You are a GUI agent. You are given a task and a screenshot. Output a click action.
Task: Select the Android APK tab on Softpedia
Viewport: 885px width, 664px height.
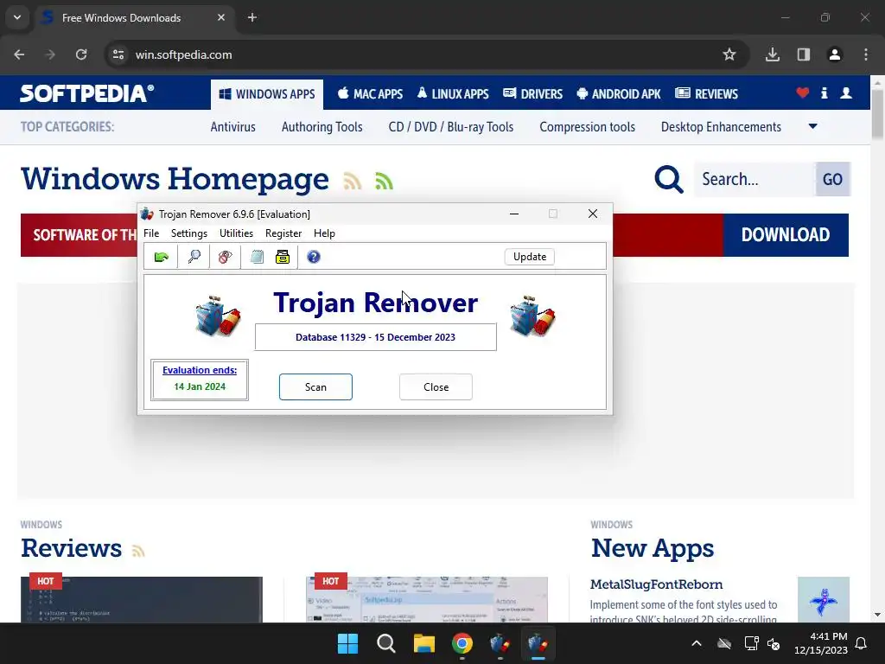point(619,94)
